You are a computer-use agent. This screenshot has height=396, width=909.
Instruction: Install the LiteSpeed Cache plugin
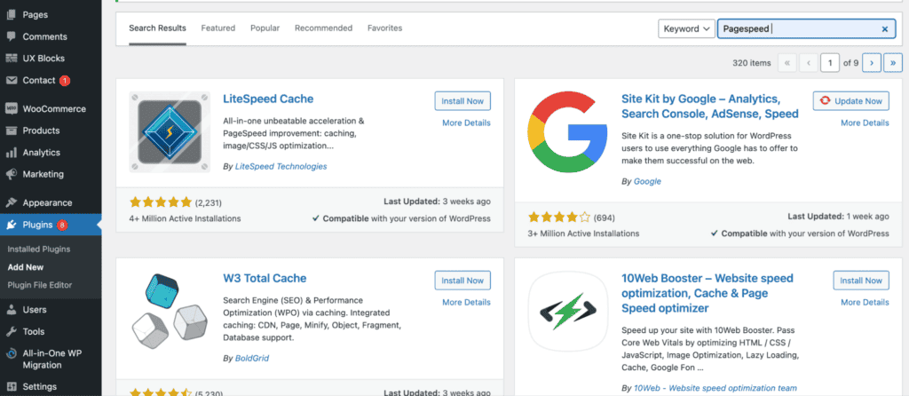pyautogui.click(x=462, y=101)
